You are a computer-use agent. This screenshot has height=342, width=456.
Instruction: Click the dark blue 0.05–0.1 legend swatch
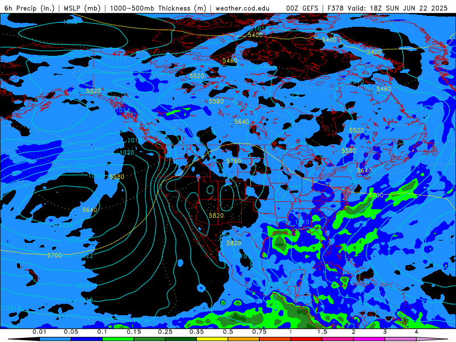click(87, 339)
